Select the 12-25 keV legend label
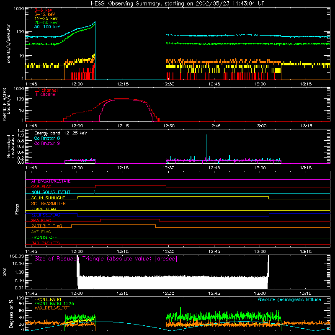 point(46,18)
